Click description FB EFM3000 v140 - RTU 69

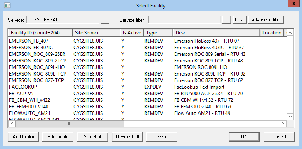pyautogui.click(x=203, y=106)
